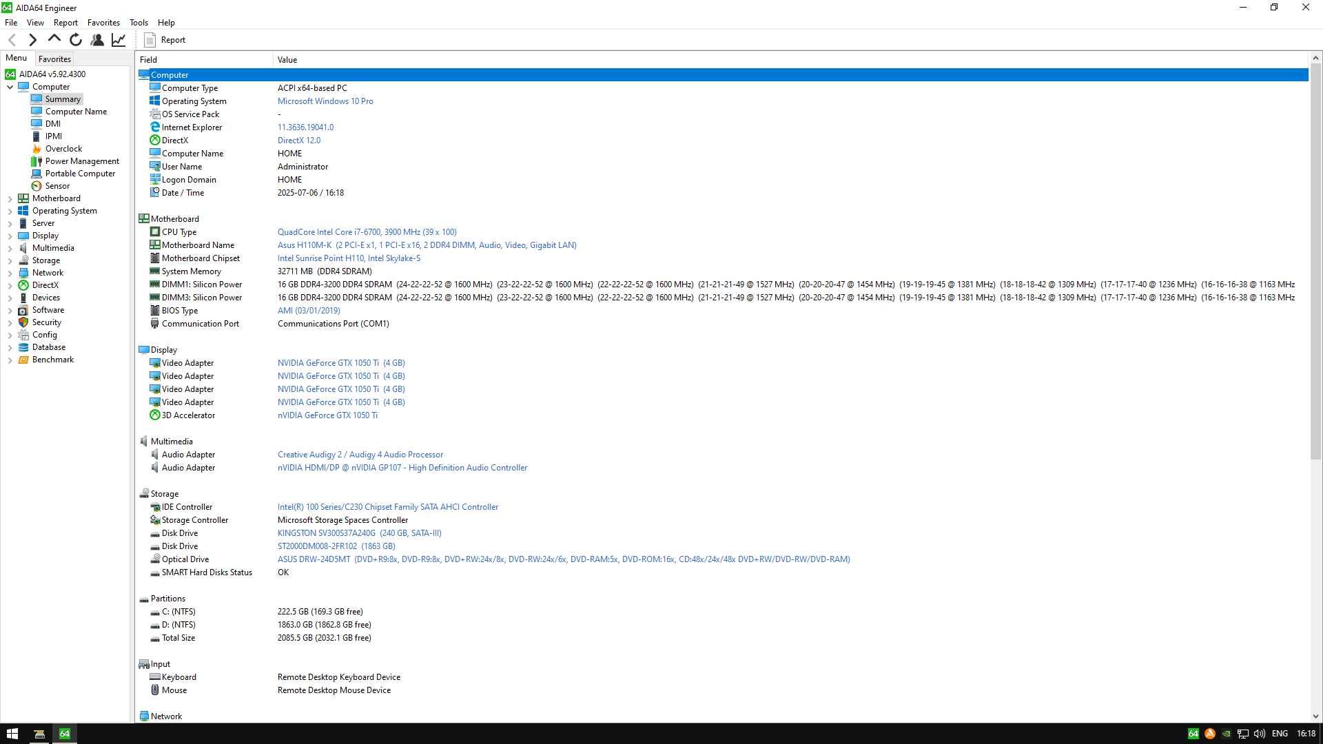The image size is (1323, 744).
Task: Click the ENG language indicator
Action: 1280,734
